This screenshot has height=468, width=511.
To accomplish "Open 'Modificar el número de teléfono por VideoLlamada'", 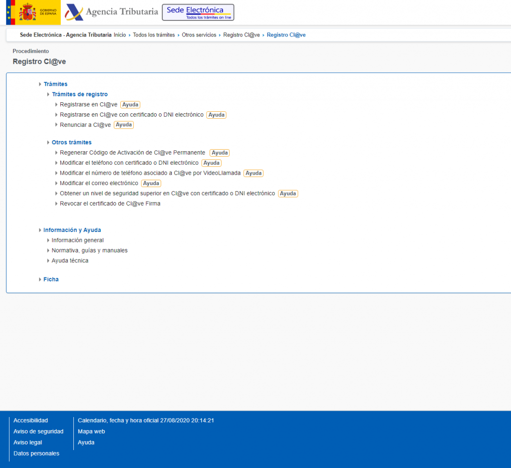I will tap(150, 173).
